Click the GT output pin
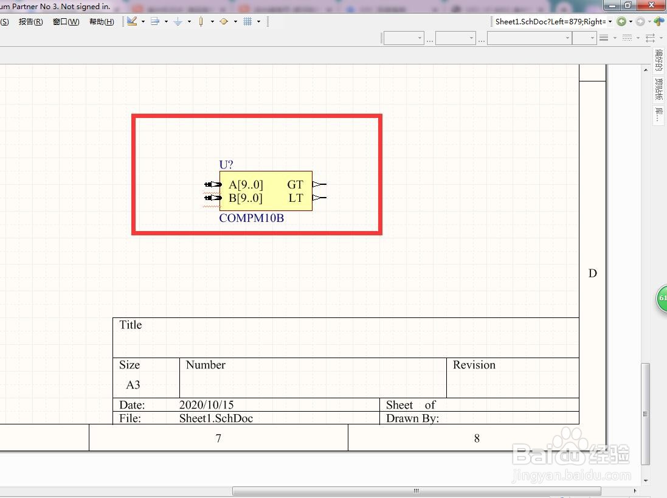The height and width of the screenshot is (498, 667). coord(319,184)
